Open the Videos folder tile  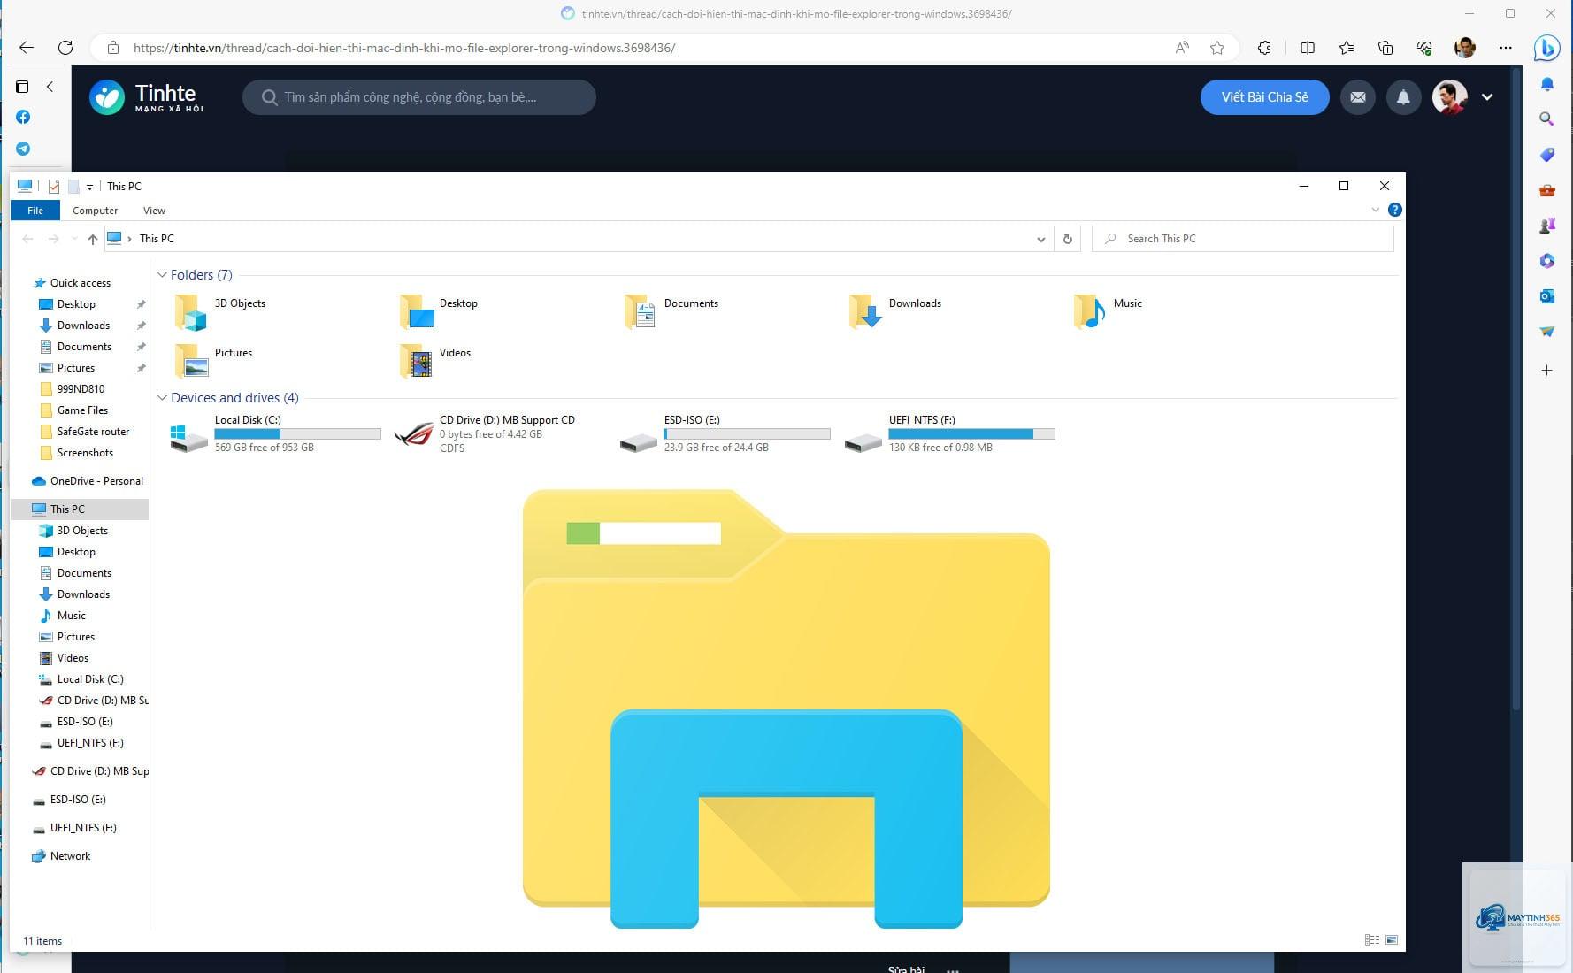click(x=435, y=361)
